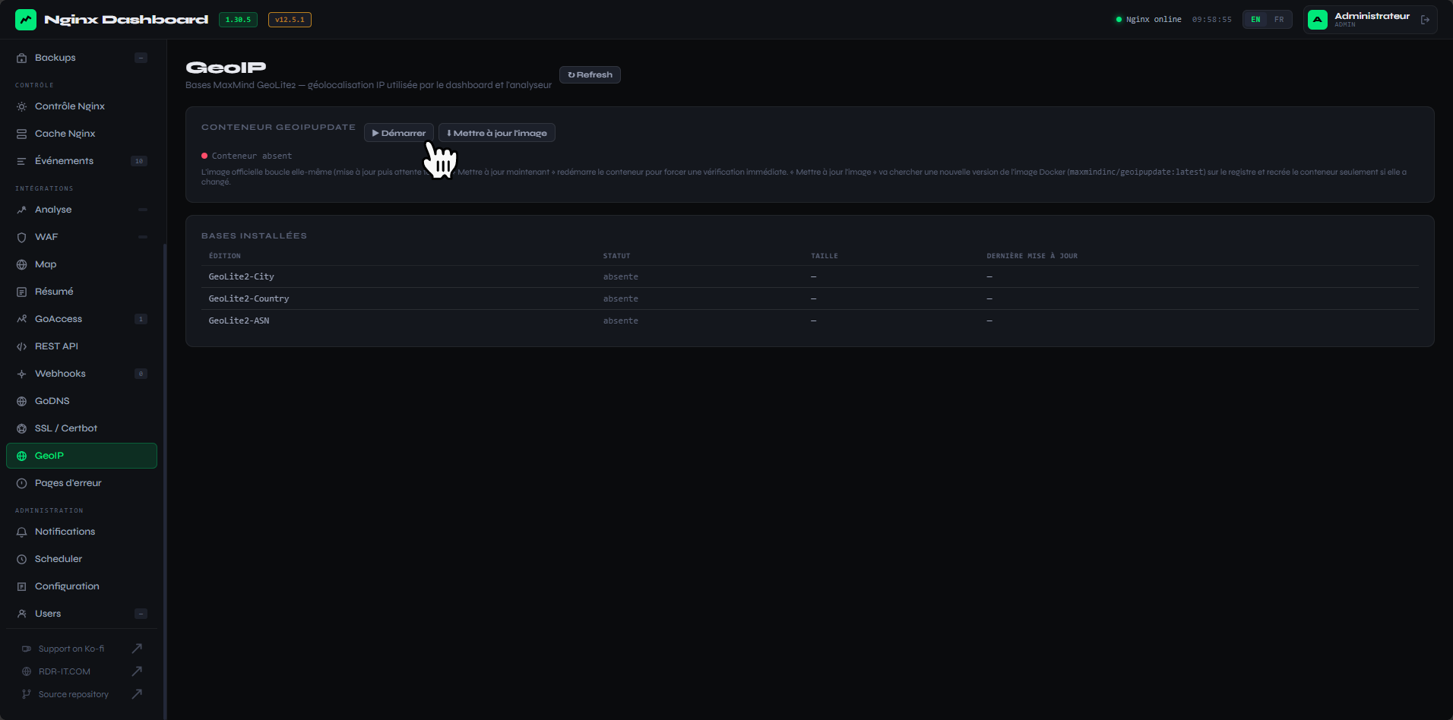Switch the language to FR
1453x720 pixels.
click(1279, 20)
